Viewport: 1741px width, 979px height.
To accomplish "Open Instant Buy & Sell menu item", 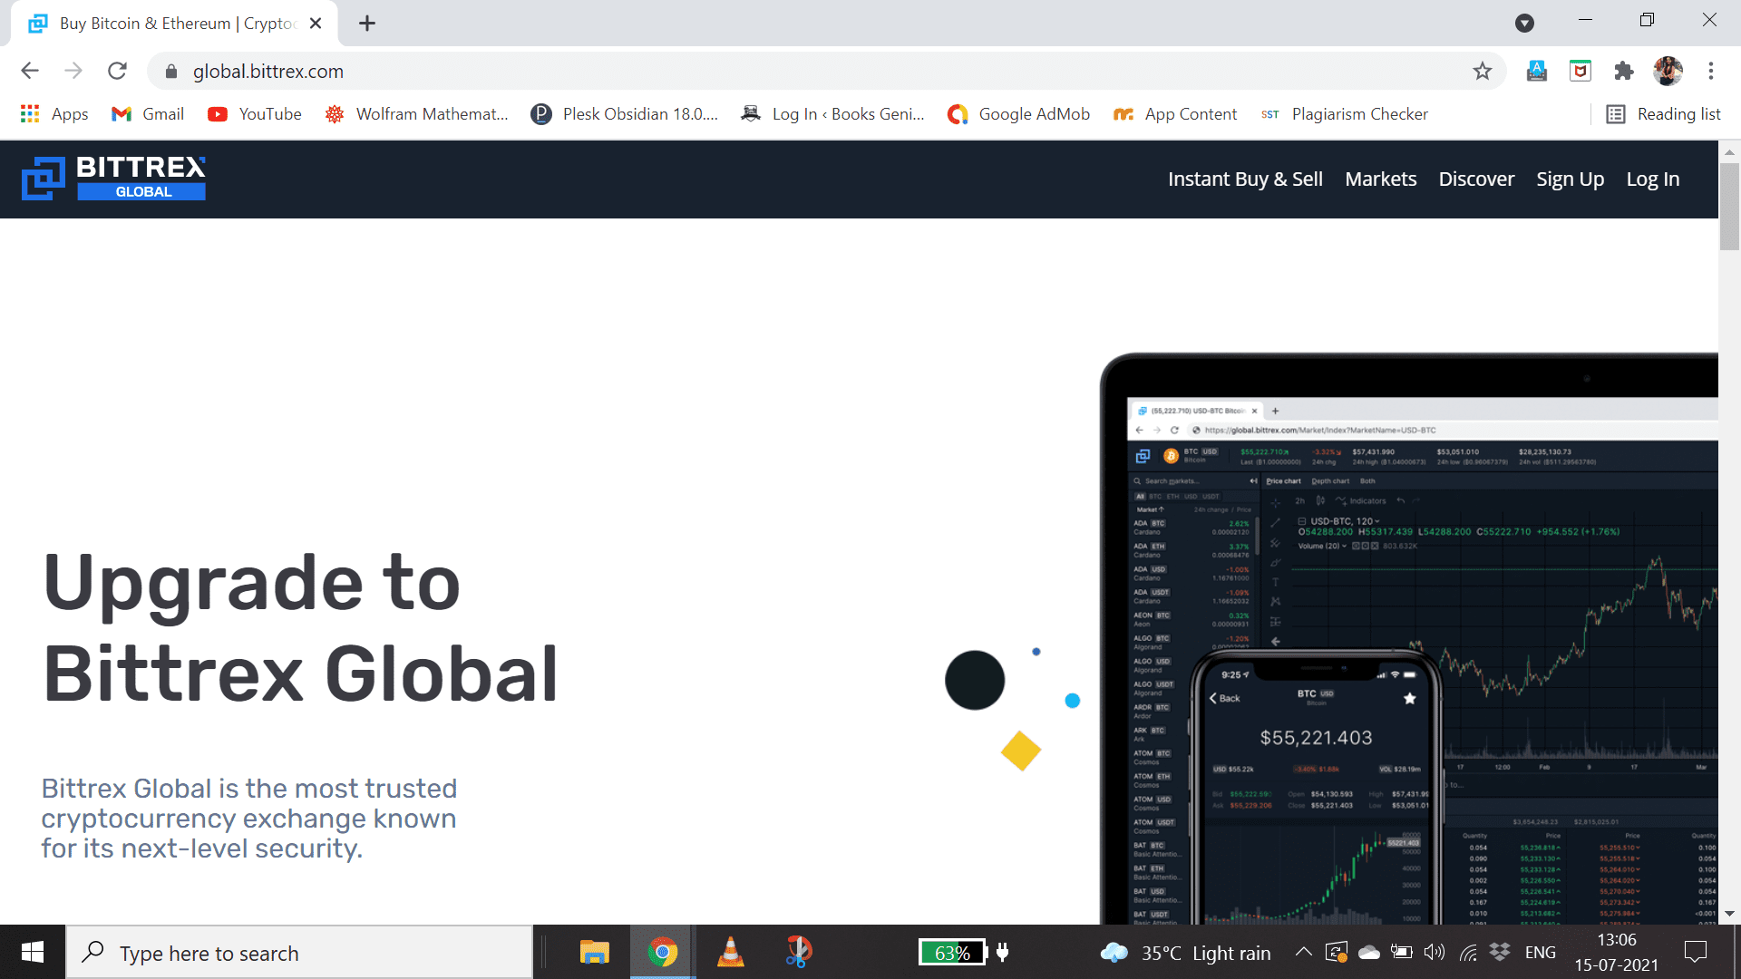I will click(x=1245, y=179).
